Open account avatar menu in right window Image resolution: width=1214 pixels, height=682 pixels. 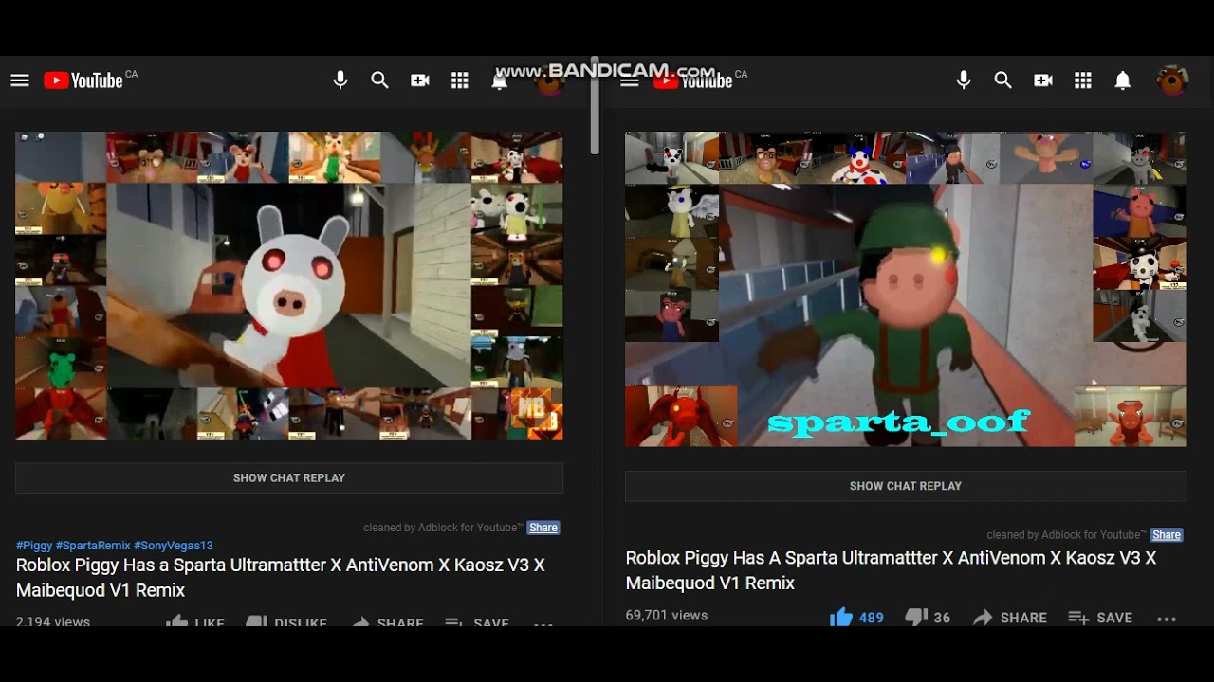tap(1173, 81)
